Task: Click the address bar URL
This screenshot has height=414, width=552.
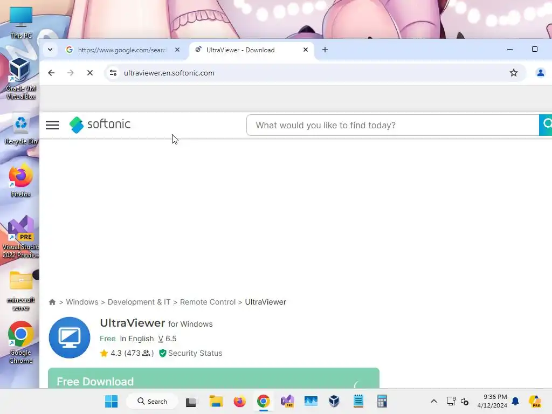Action: pos(169,73)
